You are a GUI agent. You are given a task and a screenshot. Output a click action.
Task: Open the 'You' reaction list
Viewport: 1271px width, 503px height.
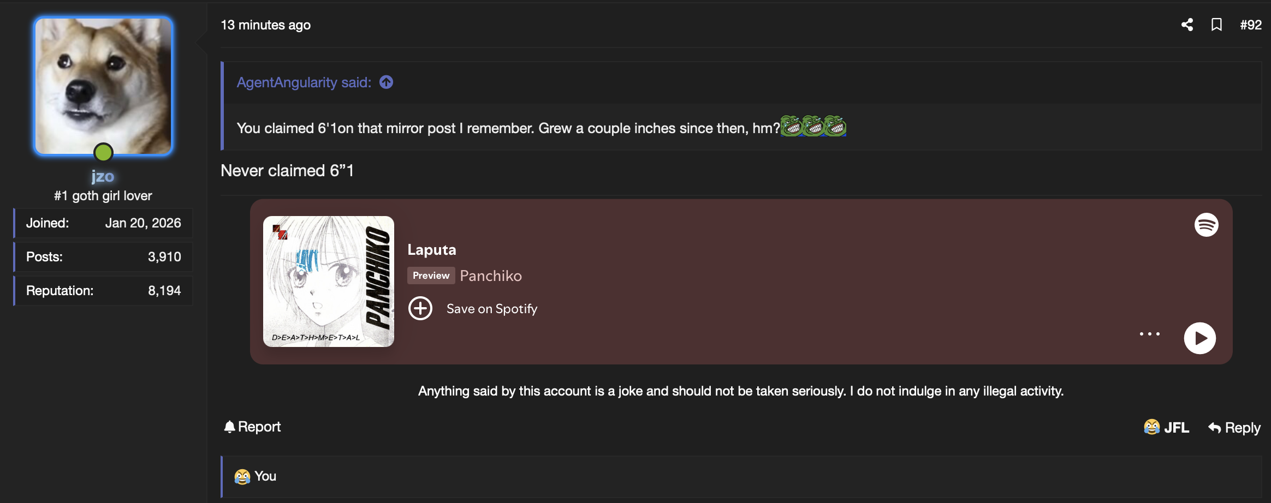265,476
